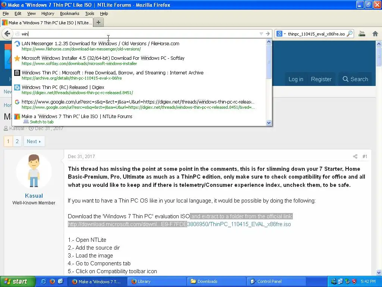Open the Help menu

(x=104, y=13)
